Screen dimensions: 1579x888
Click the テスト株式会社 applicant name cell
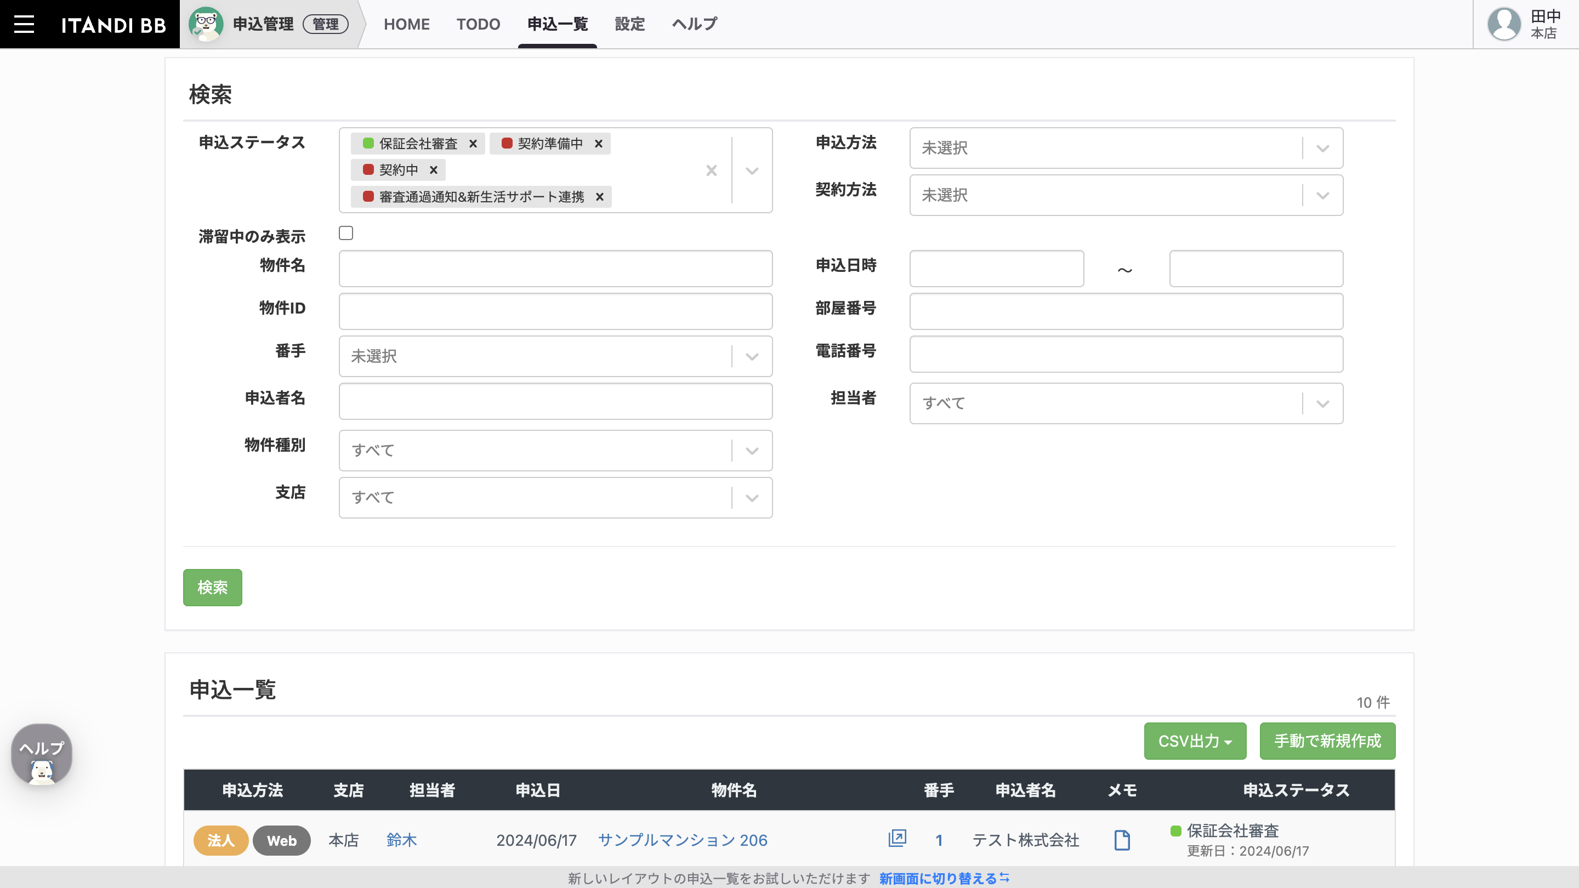pos(1025,840)
